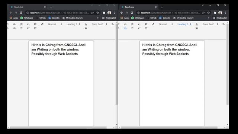Open Apps shortcut in right window bookmarks bar

point(125,18)
